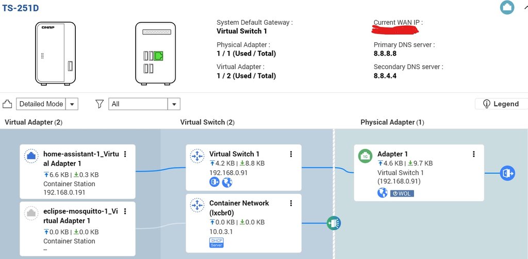This screenshot has width=528, height=259.
Task: Click the Adapter 1 traffic stats 4.6 KB | 9.7 KB
Action: pos(405,164)
